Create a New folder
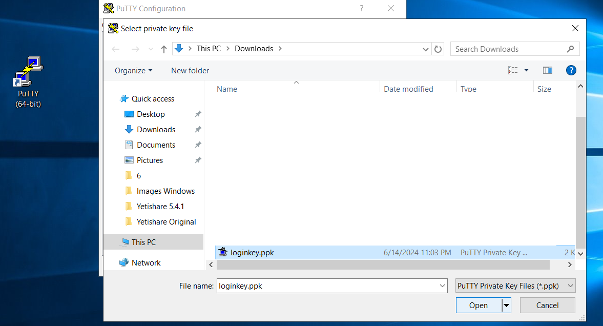 point(190,70)
